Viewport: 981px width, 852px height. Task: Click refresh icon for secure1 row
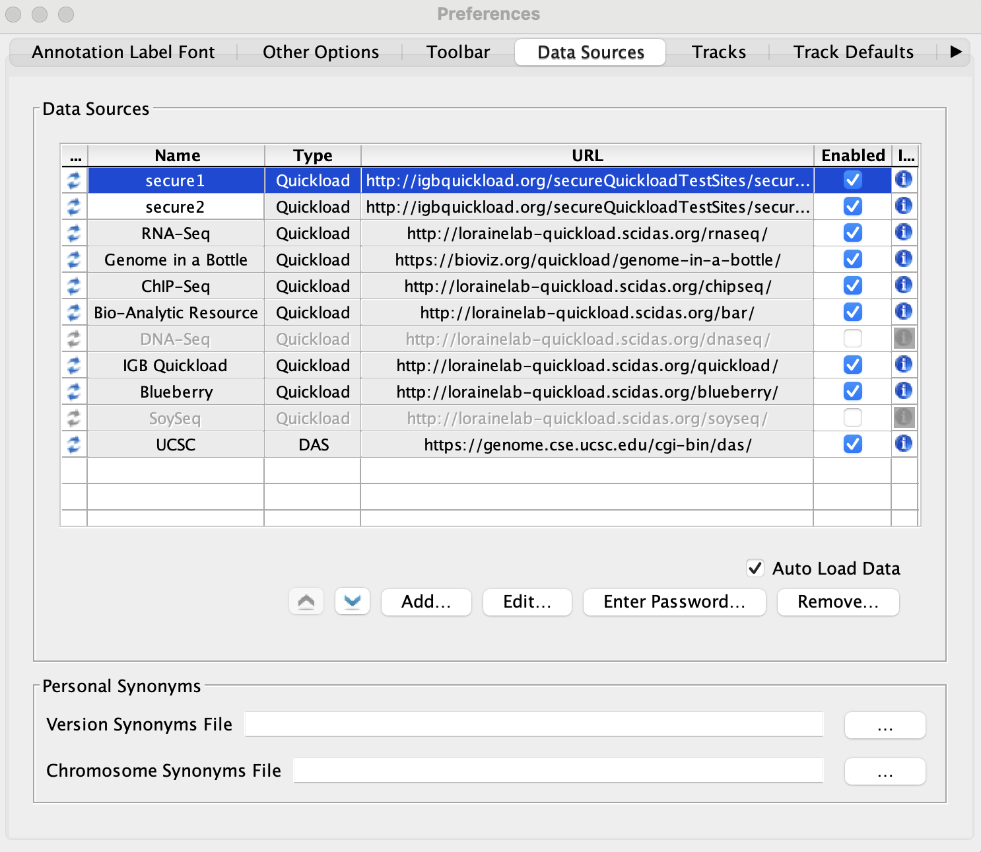pyautogui.click(x=74, y=180)
